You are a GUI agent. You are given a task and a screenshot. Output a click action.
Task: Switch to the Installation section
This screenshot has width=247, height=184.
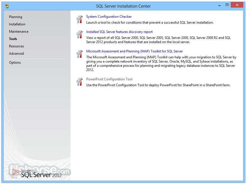click(17, 24)
